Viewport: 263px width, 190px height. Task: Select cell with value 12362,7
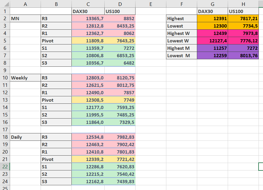pyautogui.click(x=88, y=33)
